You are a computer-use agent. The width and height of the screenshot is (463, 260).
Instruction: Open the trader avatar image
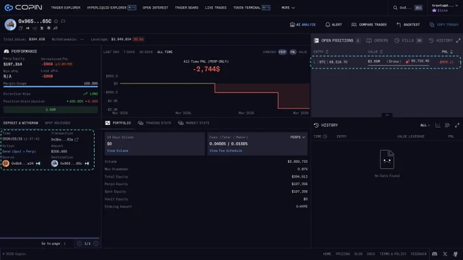pos(10,24)
